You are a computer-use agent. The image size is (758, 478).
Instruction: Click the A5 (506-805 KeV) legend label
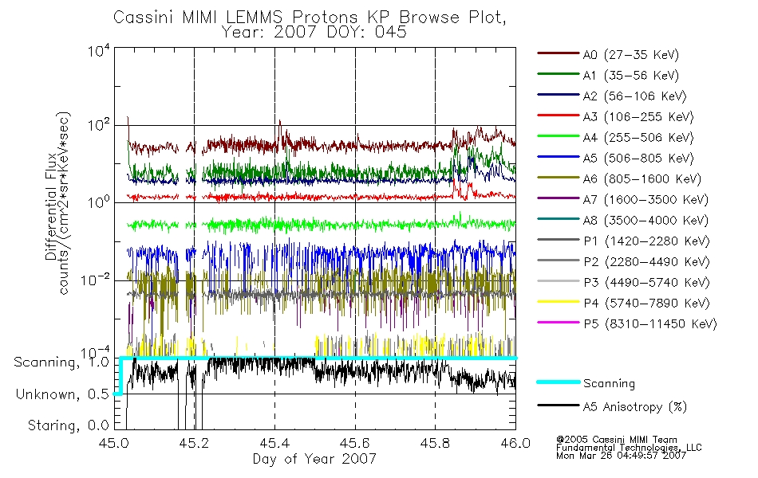coord(638,159)
